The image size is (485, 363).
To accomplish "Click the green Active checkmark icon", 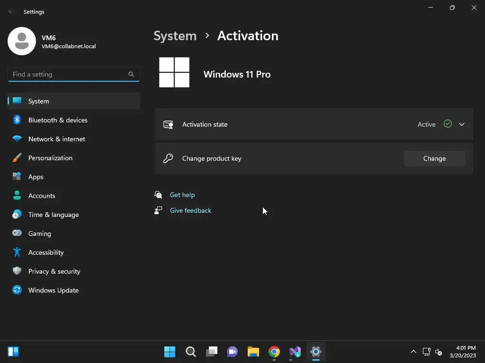I will pyautogui.click(x=448, y=124).
